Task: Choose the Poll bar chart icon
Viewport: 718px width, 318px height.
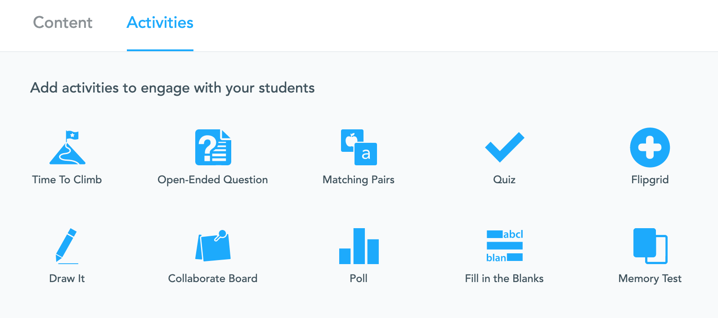Action: point(359,246)
